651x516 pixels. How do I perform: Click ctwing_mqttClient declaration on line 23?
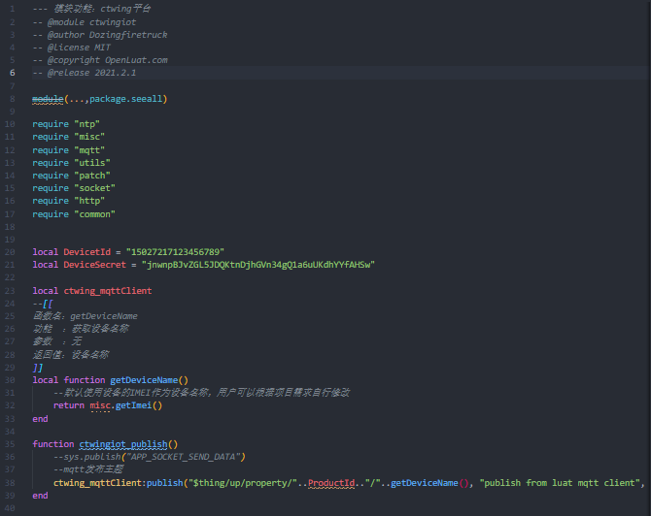[x=108, y=291]
